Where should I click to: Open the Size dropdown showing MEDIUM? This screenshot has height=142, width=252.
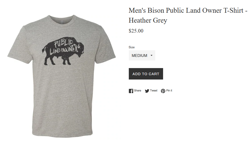click(x=142, y=55)
